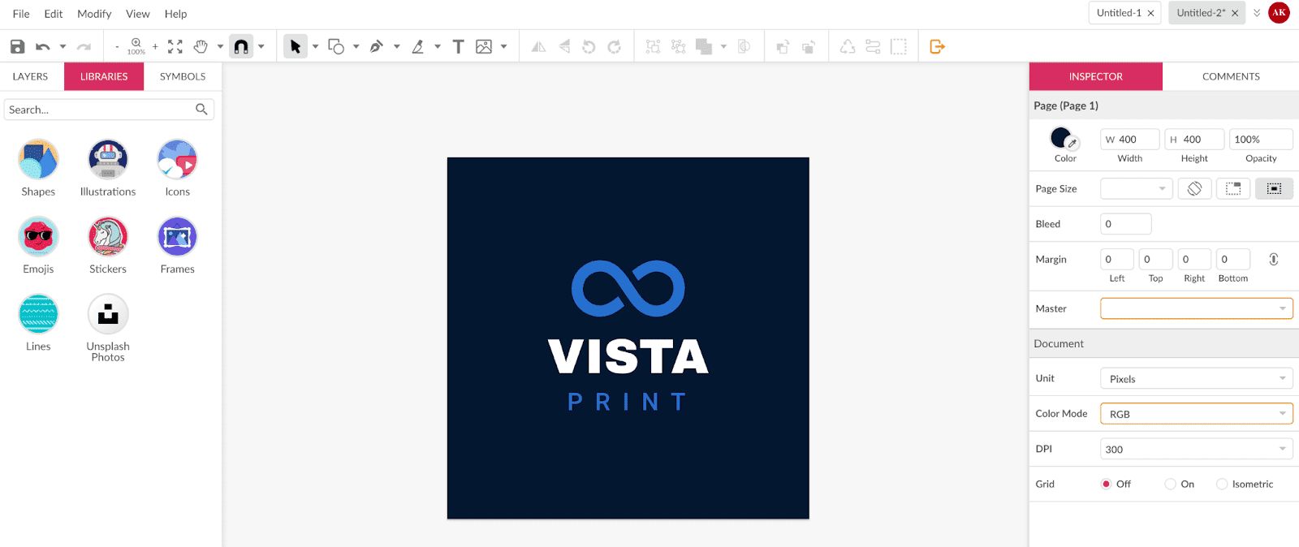Open the Unit dropdown showing Pixels
The image size is (1299, 547).
[1197, 378]
